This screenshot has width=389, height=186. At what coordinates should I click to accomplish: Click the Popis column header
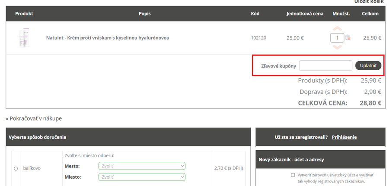[x=145, y=14]
